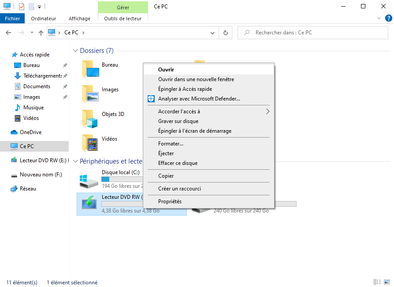This screenshot has height=287, width=394.
Task: Select the Disque local (C:) drive icon
Action: pyautogui.click(x=89, y=181)
